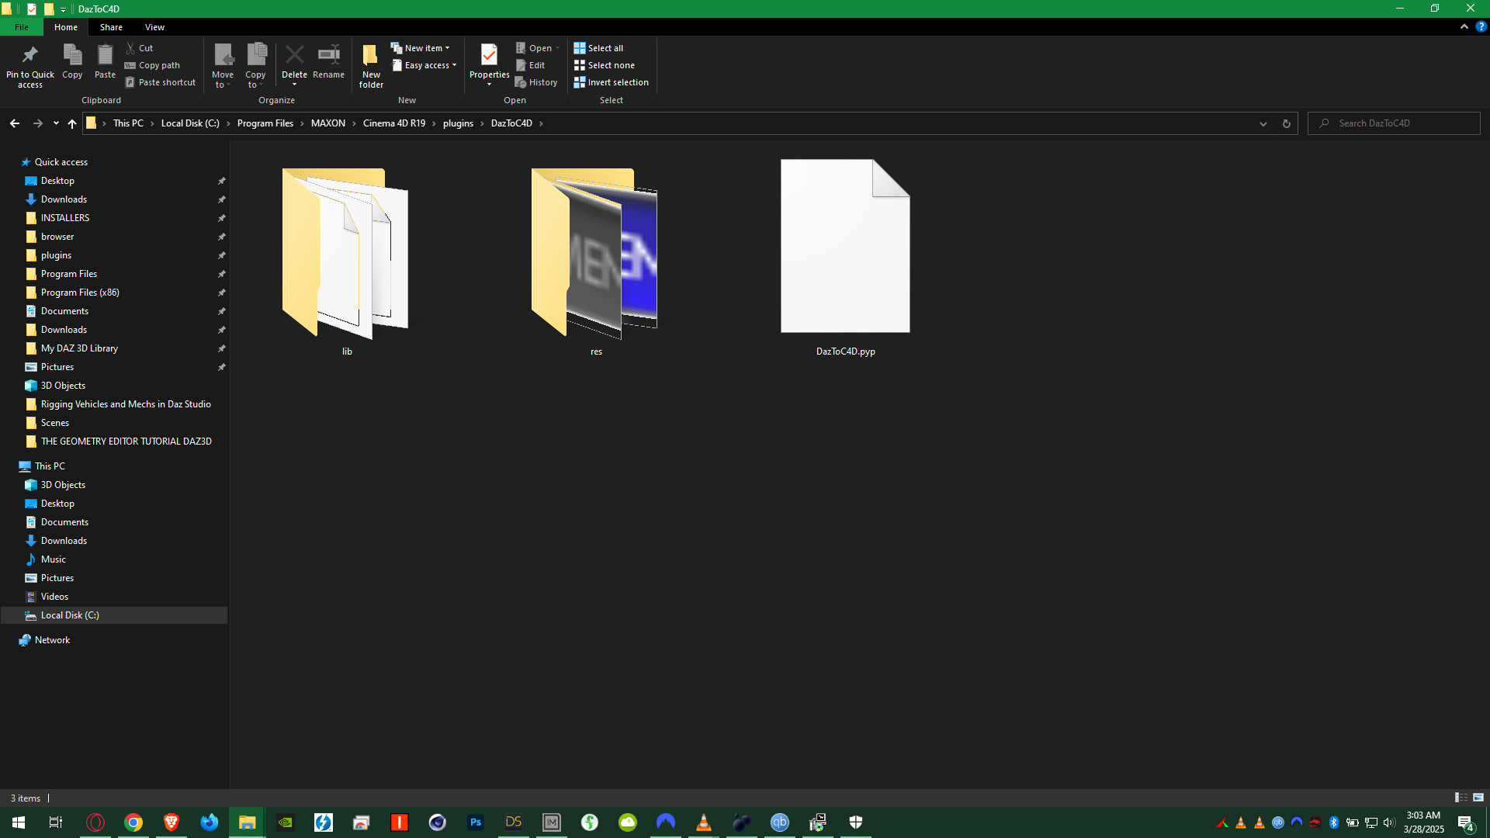The height and width of the screenshot is (838, 1490).
Task: Open Music under This PC
Action: (54, 559)
